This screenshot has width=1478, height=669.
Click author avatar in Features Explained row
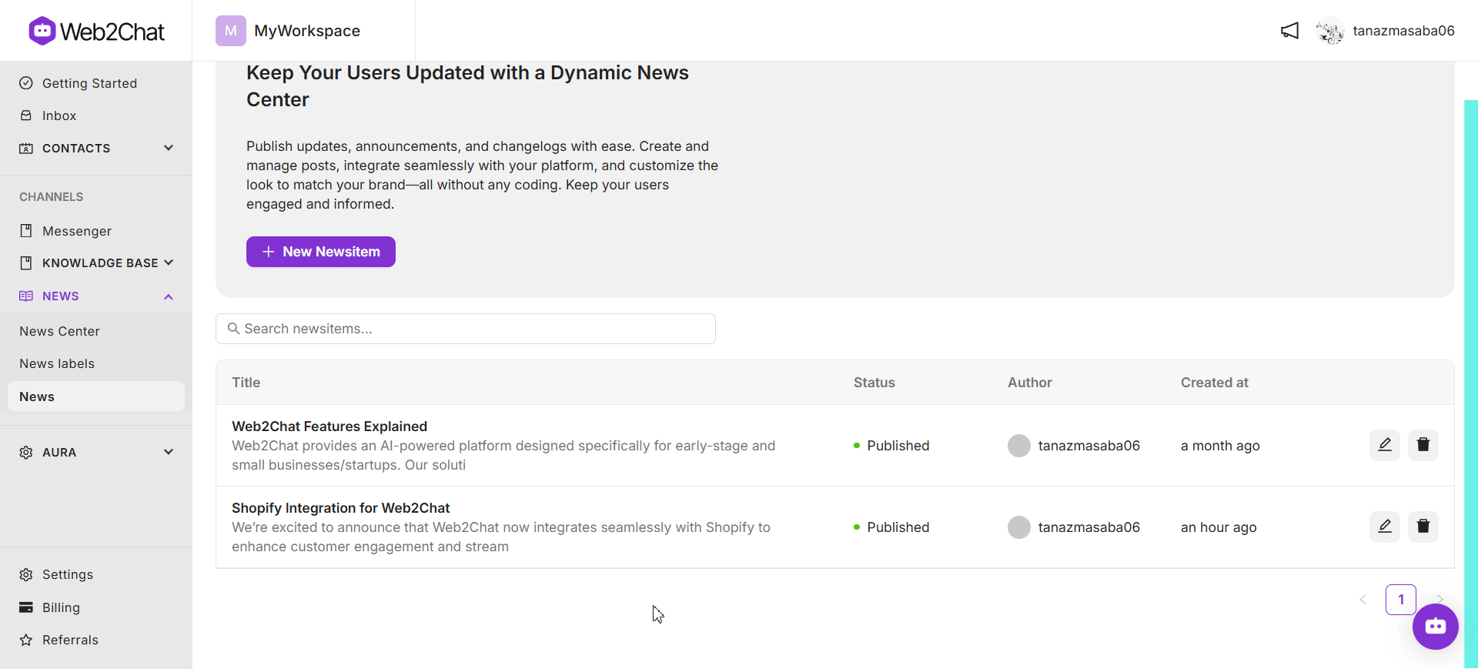coord(1019,446)
